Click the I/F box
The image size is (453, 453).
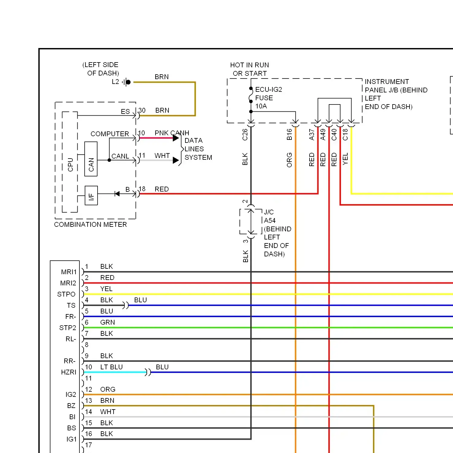coord(91,195)
